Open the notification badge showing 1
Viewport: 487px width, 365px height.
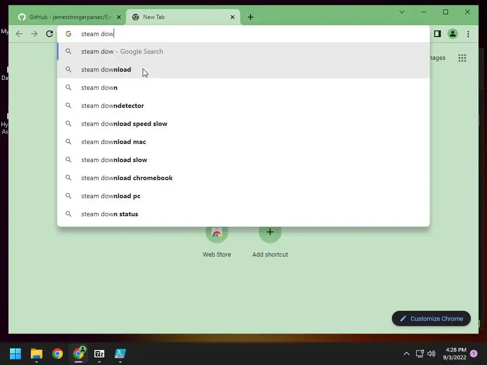[x=474, y=354]
